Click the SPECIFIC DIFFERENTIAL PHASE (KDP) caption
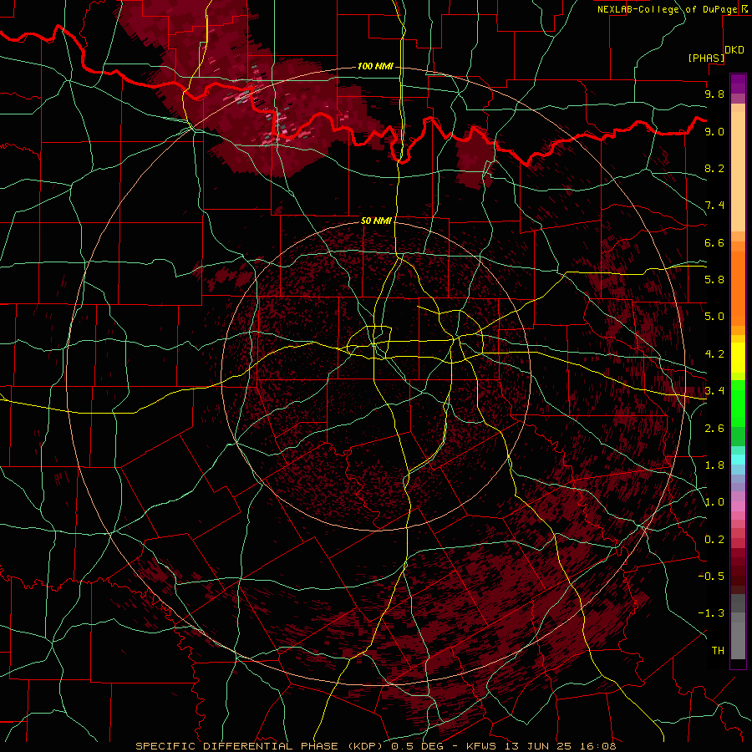The image size is (752, 752). tap(262, 746)
